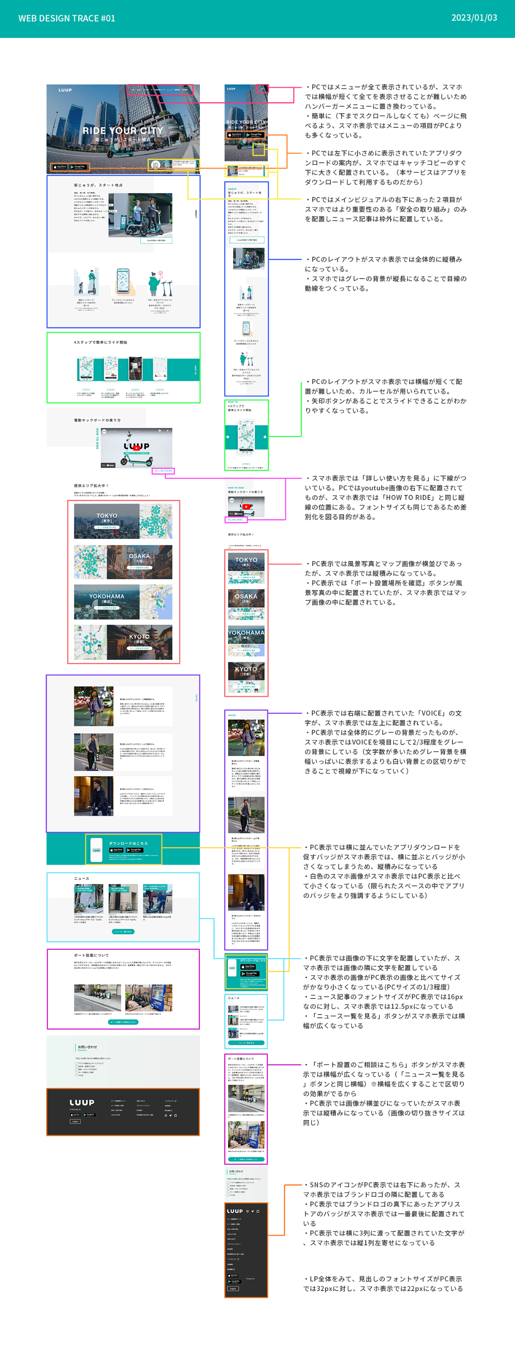
Task: Click the right carousel arrow in smartphone steps
Action: point(265,436)
